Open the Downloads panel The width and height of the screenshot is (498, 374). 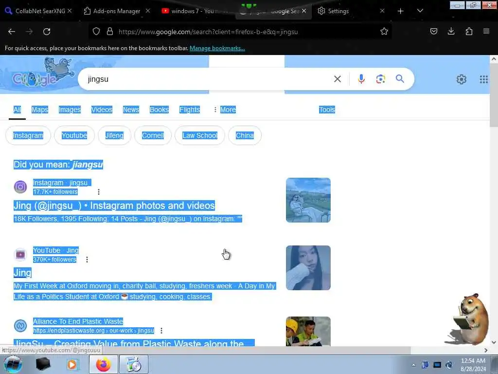click(x=451, y=32)
